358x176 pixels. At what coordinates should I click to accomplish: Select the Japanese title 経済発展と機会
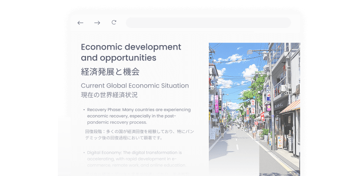tap(110, 72)
